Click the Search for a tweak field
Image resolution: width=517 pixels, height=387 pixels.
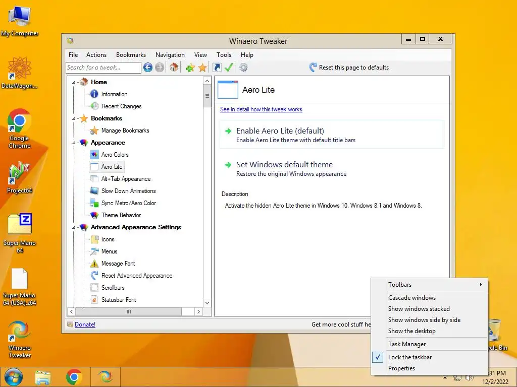click(x=104, y=68)
